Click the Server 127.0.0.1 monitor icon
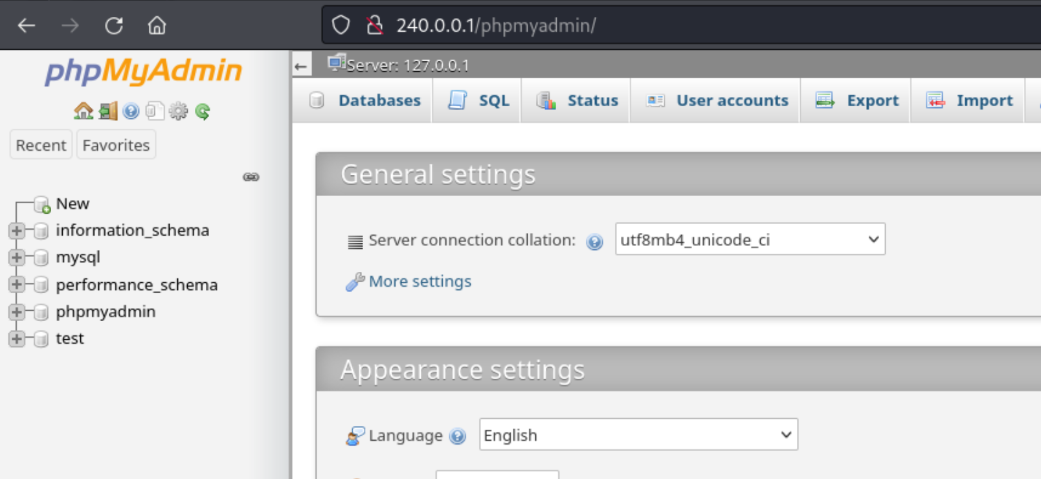Viewport: 1041px width, 479px height. tap(337, 63)
